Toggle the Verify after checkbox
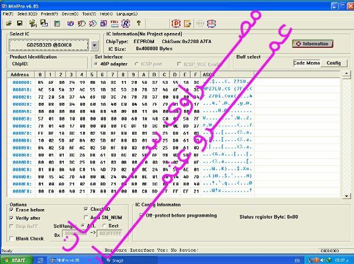Viewport: 354px width, 264px height. 12,218
